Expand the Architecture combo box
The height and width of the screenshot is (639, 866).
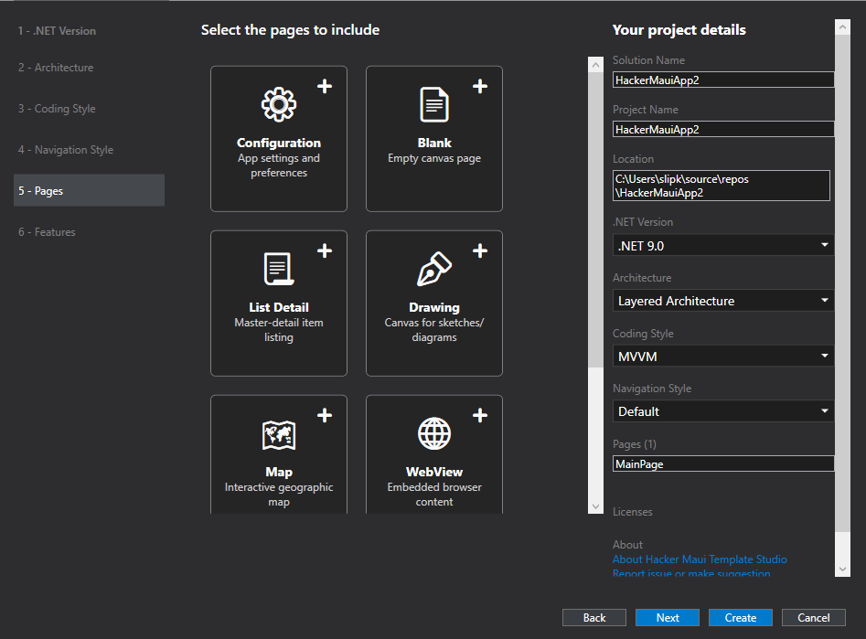(722, 301)
